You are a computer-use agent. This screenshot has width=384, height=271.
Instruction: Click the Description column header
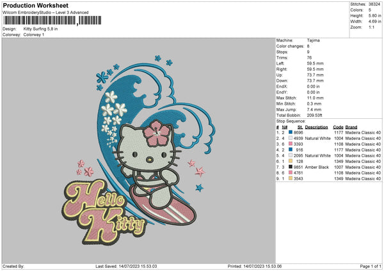click(x=318, y=126)
